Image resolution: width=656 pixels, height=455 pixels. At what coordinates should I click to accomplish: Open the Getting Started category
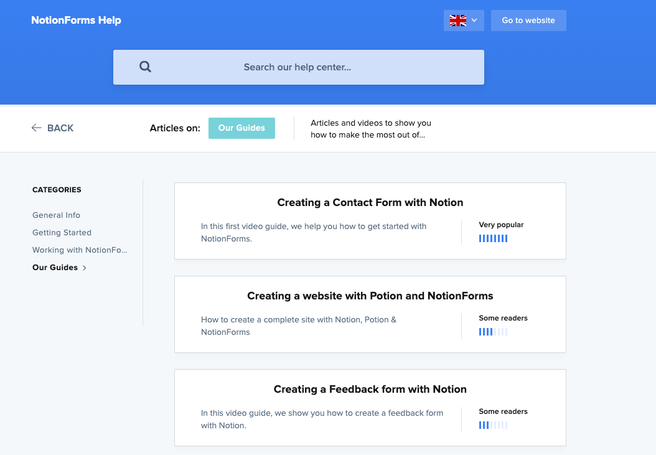(62, 233)
